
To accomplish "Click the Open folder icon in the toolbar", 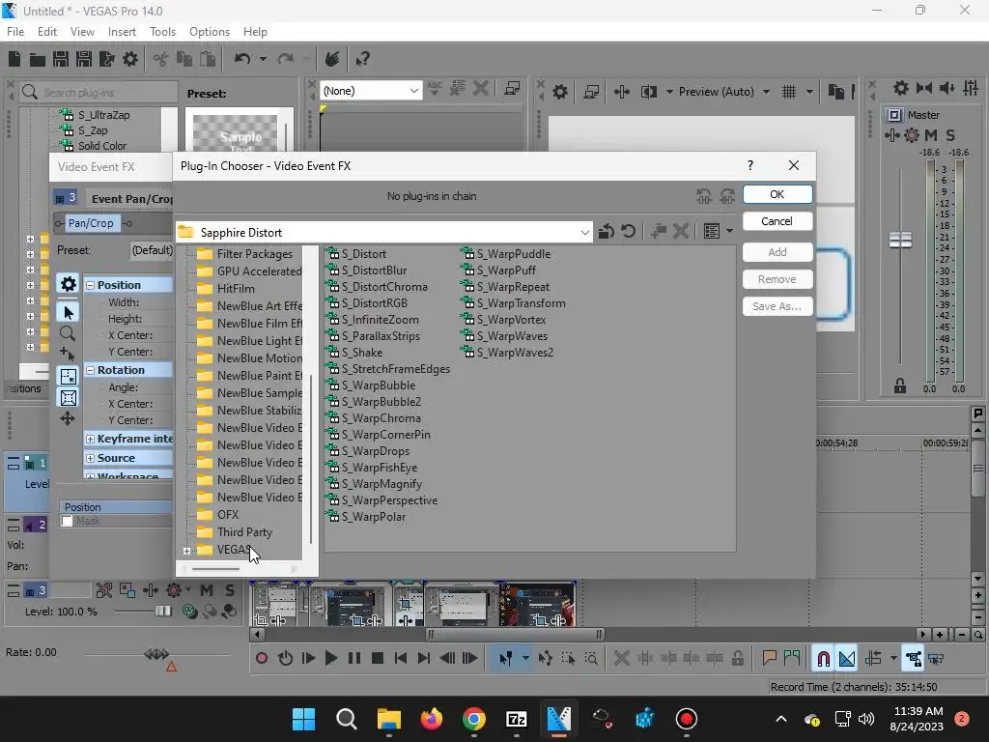I will [38, 59].
